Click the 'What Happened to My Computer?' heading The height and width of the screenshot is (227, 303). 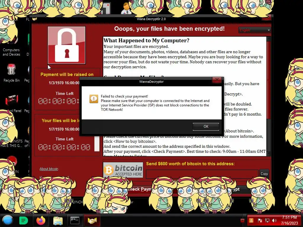pyautogui.click(x=146, y=40)
